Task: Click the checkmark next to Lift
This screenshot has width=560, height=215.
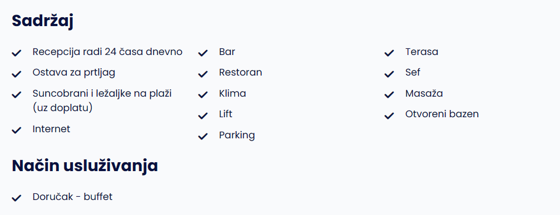Action: tap(203, 116)
